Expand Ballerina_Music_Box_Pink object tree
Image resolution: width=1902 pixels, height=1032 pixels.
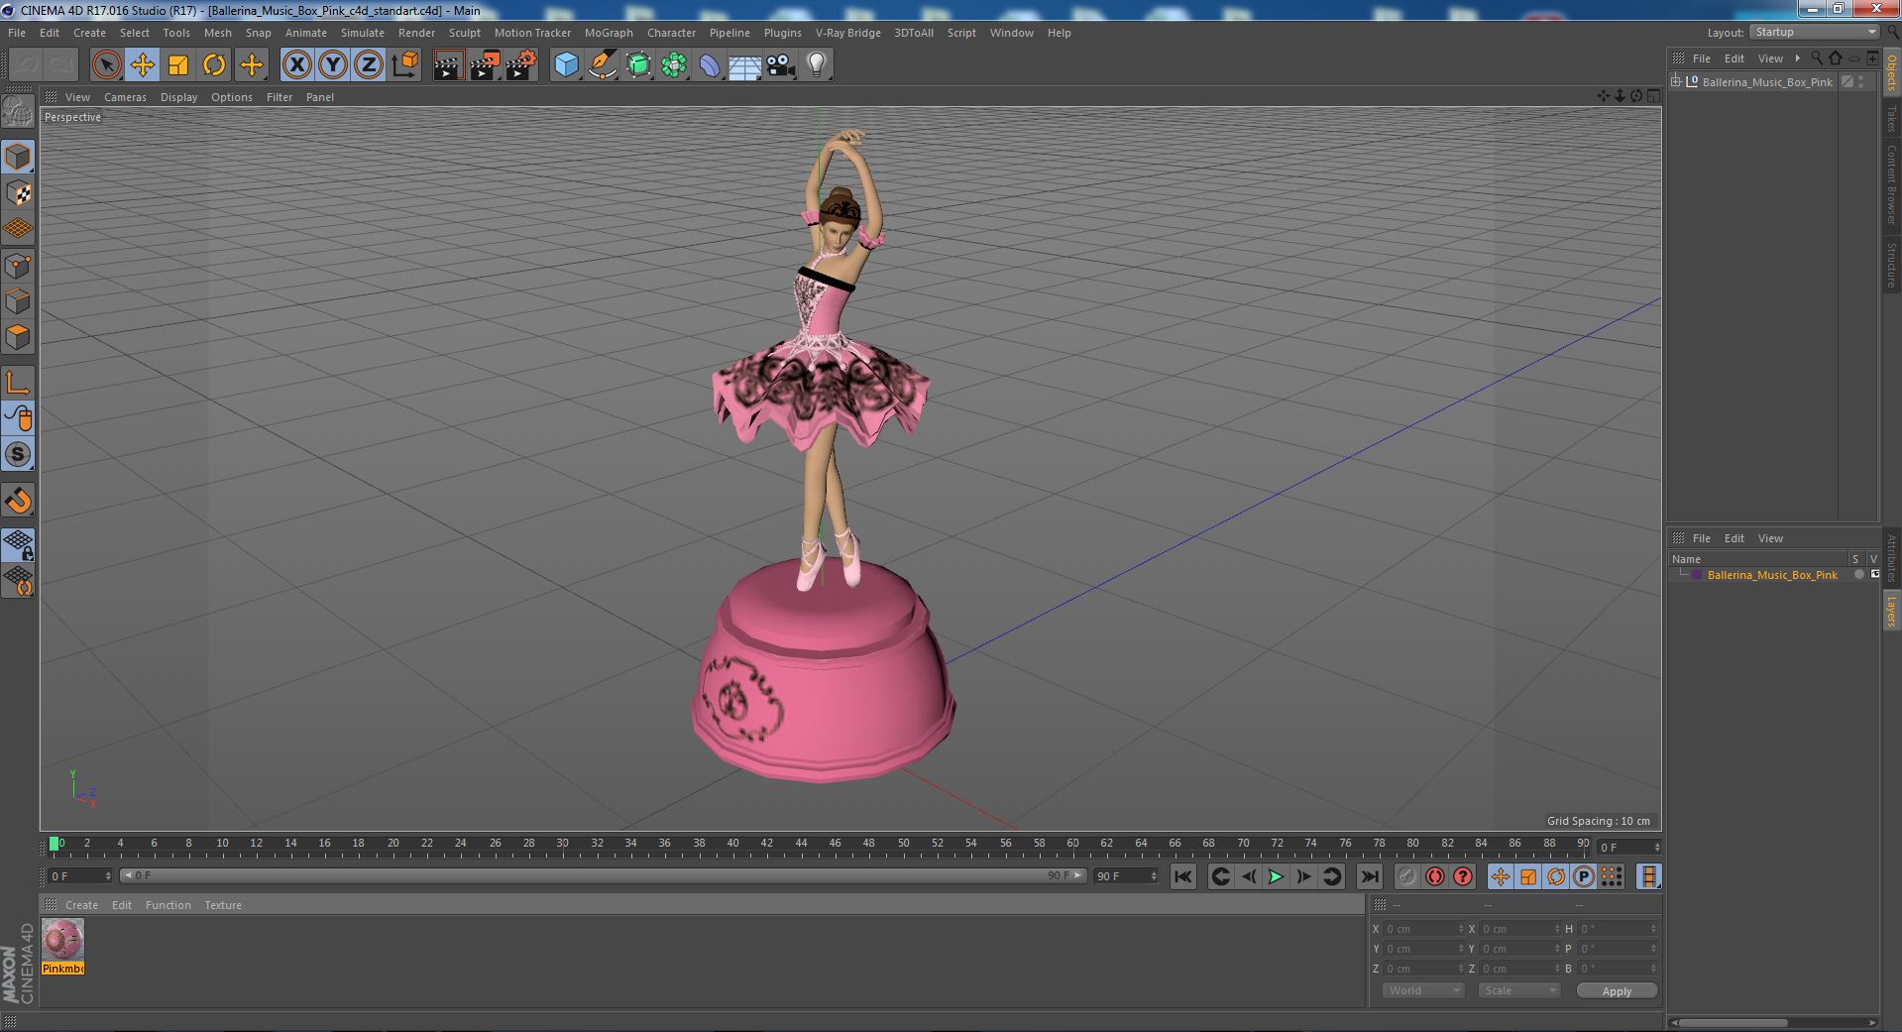click(1676, 81)
